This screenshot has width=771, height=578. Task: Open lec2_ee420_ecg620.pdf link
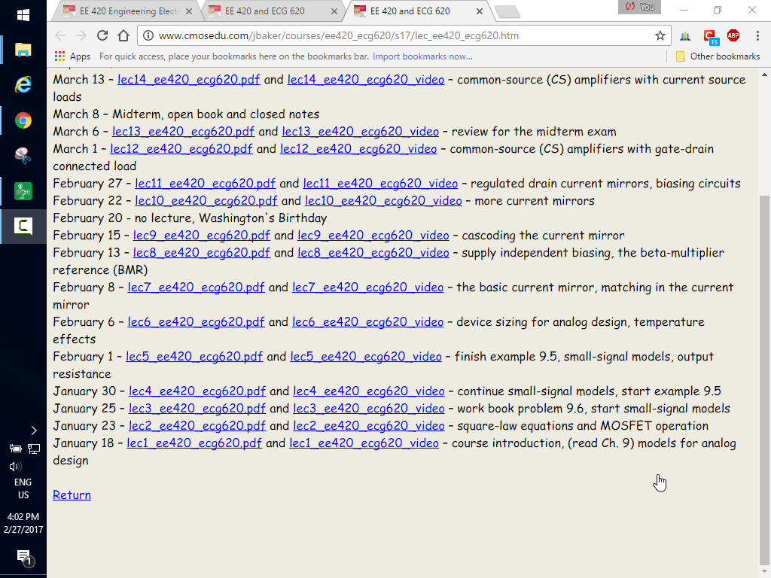coord(197,426)
